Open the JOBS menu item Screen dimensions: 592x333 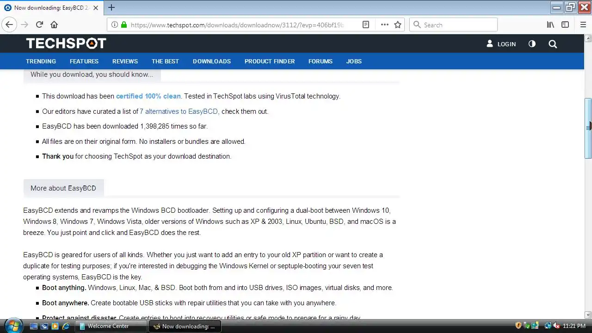[354, 61]
